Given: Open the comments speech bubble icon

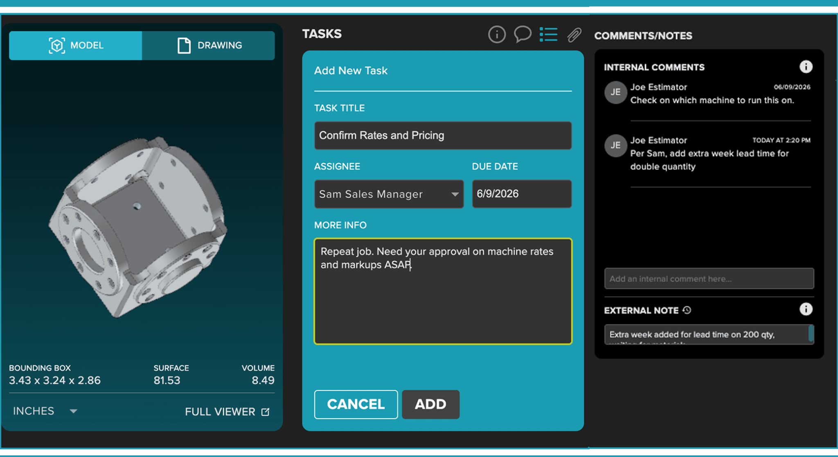Looking at the screenshot, I should pos(523,34).
